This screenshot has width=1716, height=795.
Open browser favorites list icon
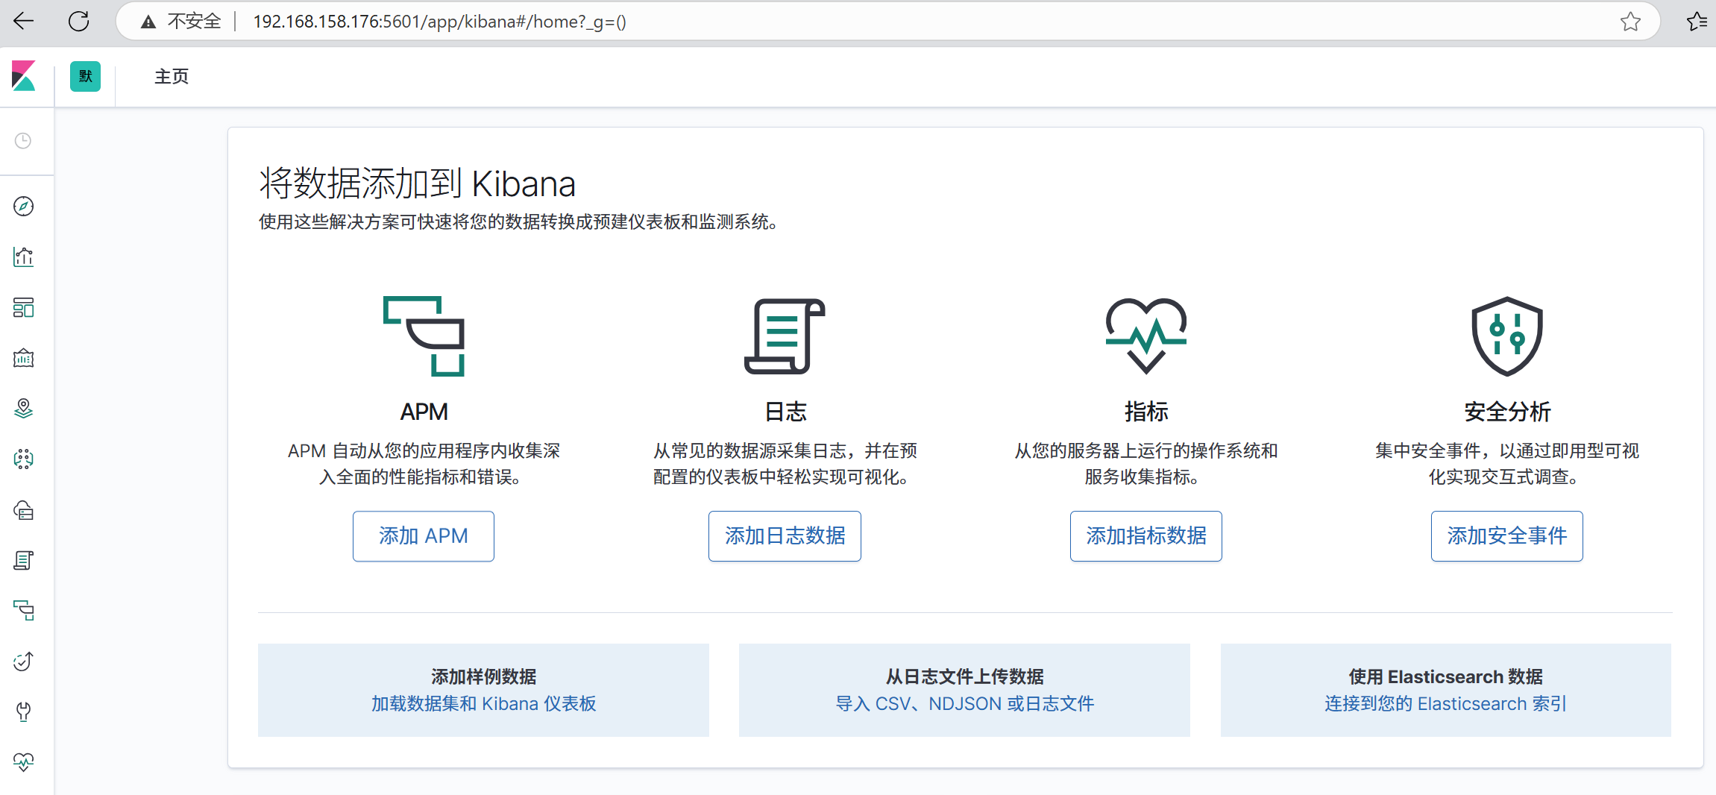click(x=1697, y=22)
